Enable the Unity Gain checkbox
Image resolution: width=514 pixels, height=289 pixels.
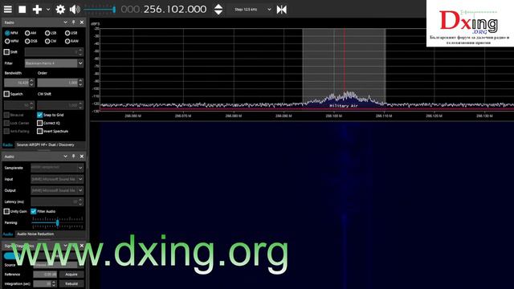pyautogui.click(x=6, y=211)
